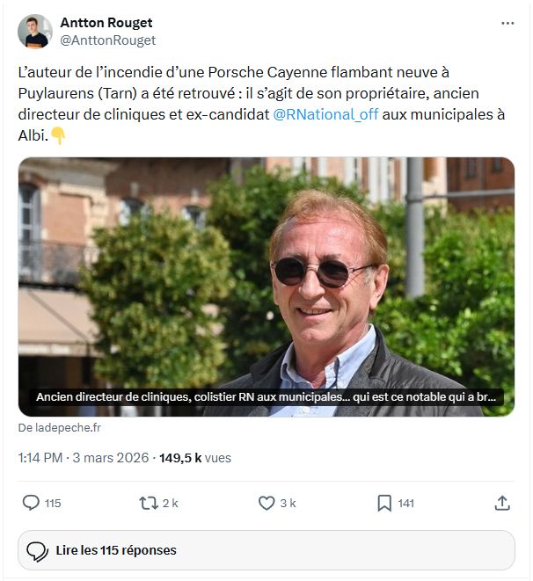
Task: Click the 3 k likes count
Action: (x=288, y=504)
